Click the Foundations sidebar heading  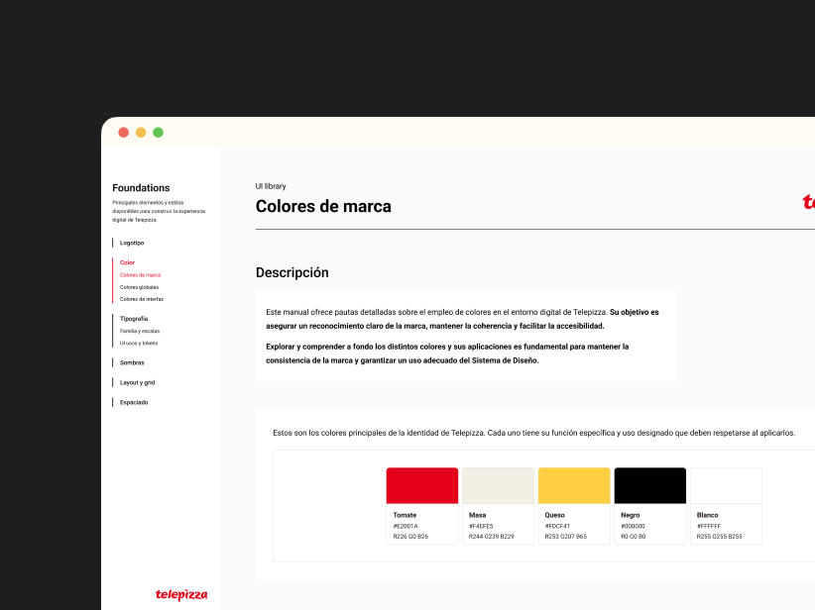141,188
